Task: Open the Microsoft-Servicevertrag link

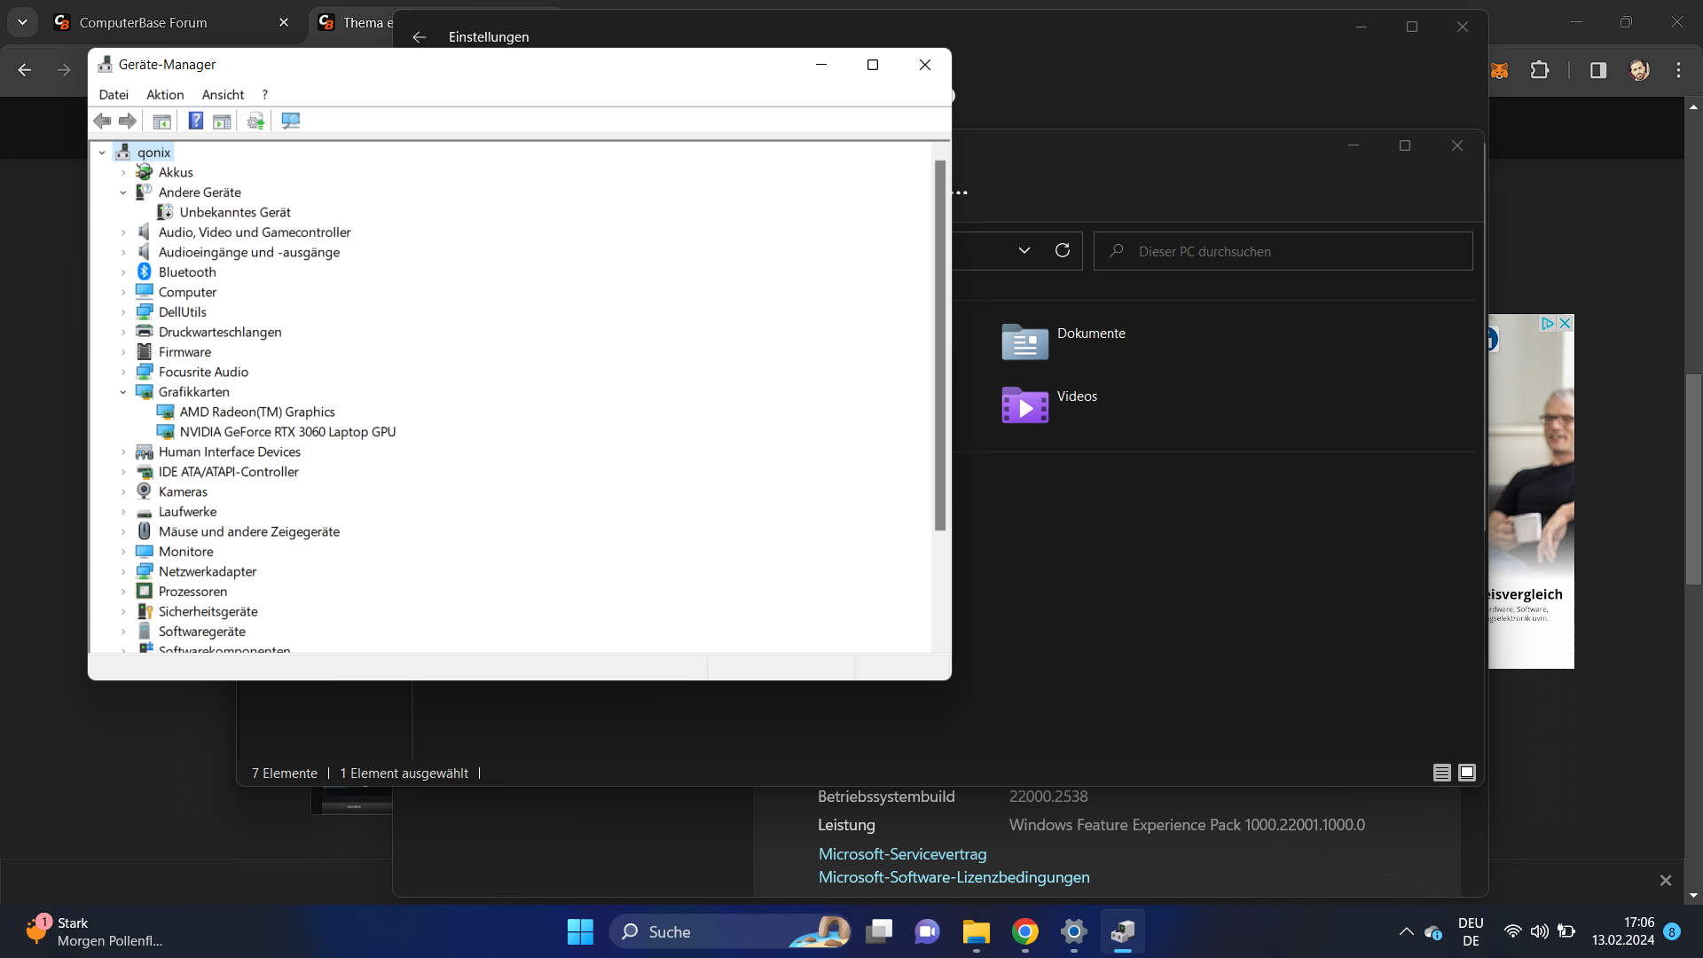Action: [902, 854]
